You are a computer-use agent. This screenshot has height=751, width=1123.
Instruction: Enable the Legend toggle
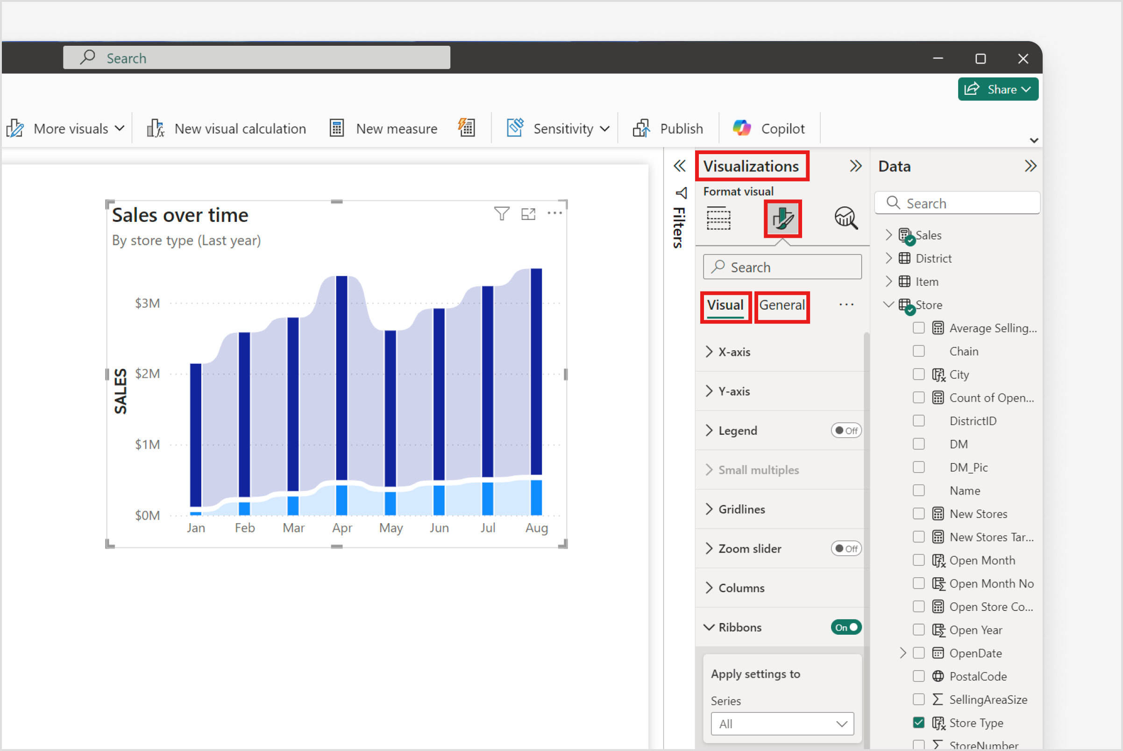click(846, 430)
